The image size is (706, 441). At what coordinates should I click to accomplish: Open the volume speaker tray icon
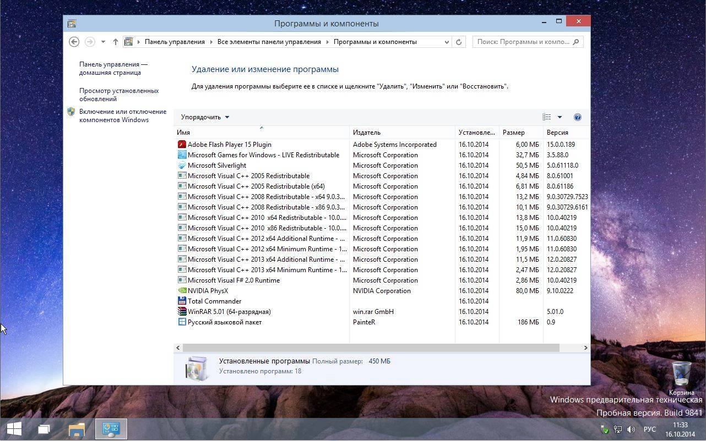click(x=631, y=429)
